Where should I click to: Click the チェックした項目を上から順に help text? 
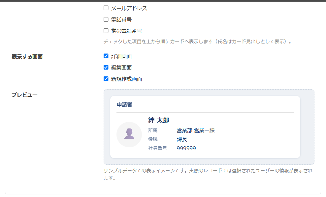coord(198,42)
